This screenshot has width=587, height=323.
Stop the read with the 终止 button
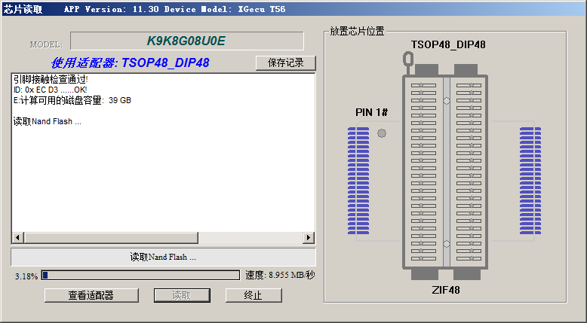(x=254, y=295)
